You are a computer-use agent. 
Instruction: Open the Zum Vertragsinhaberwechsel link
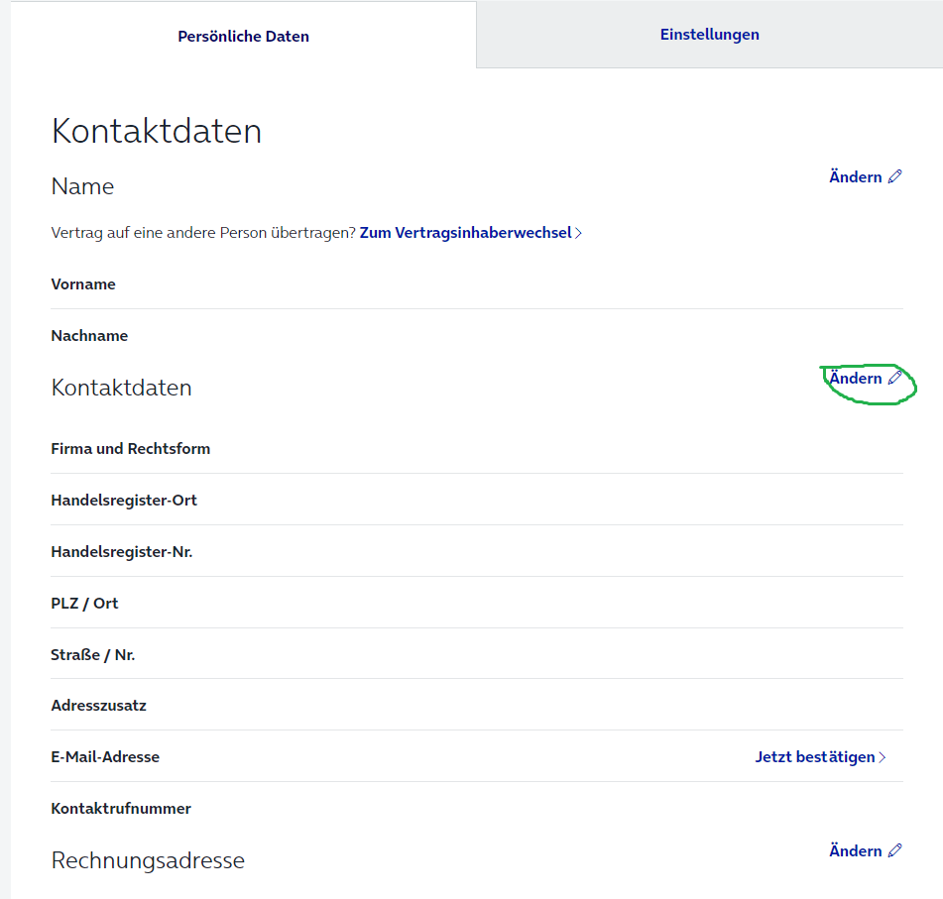465,233
